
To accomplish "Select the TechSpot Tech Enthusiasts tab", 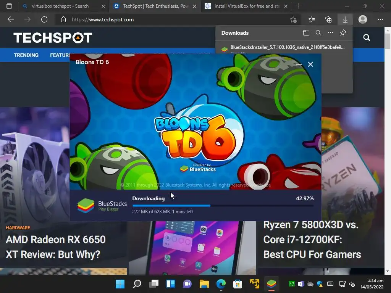I will coord(156,6).
